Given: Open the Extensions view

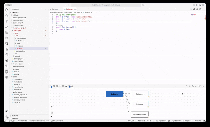Looking at the screenshot, I should [7, 32].
